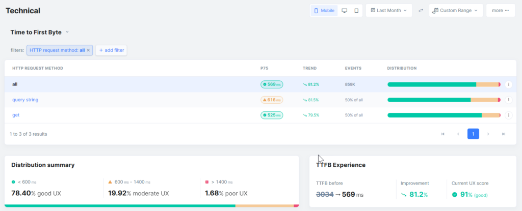522x211 pixels.
Task: Click the add filter button
Action: pyautogui.click(x=111, y=50)
